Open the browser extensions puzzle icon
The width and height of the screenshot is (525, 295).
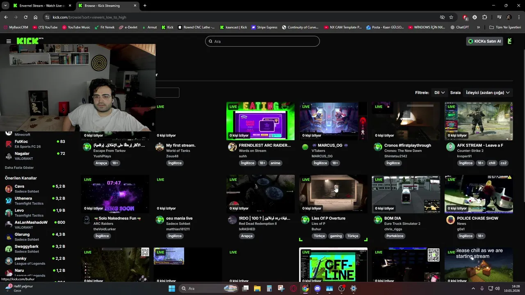(485, 17)
